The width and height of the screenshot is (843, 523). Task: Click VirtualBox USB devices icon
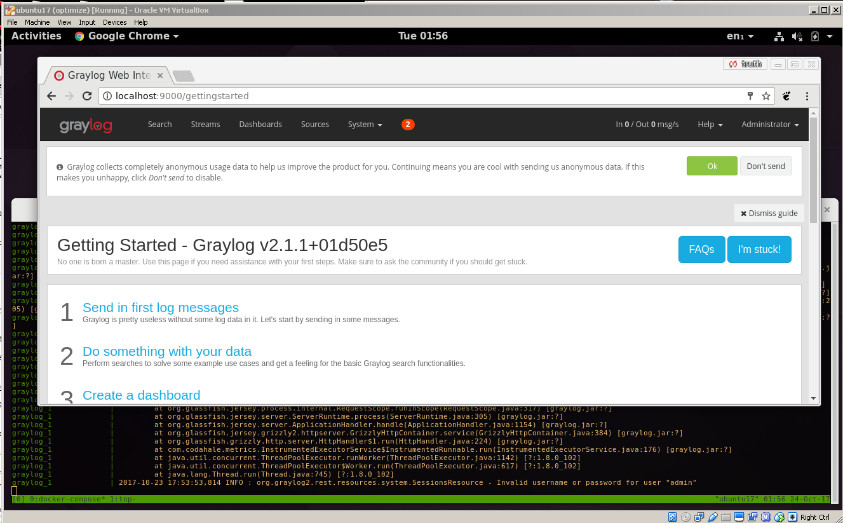pyautogui.click(x=713, y=517)
